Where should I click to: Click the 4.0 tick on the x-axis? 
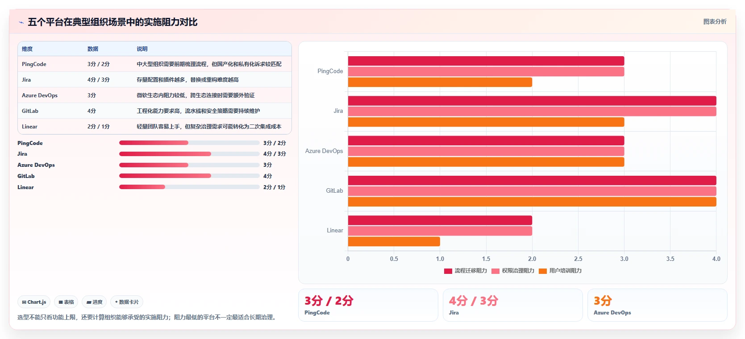[x=716, y=259]
